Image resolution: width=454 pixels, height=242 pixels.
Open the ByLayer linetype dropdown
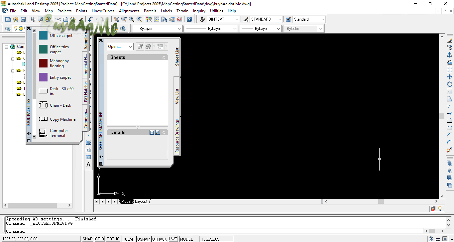point(235,29)
